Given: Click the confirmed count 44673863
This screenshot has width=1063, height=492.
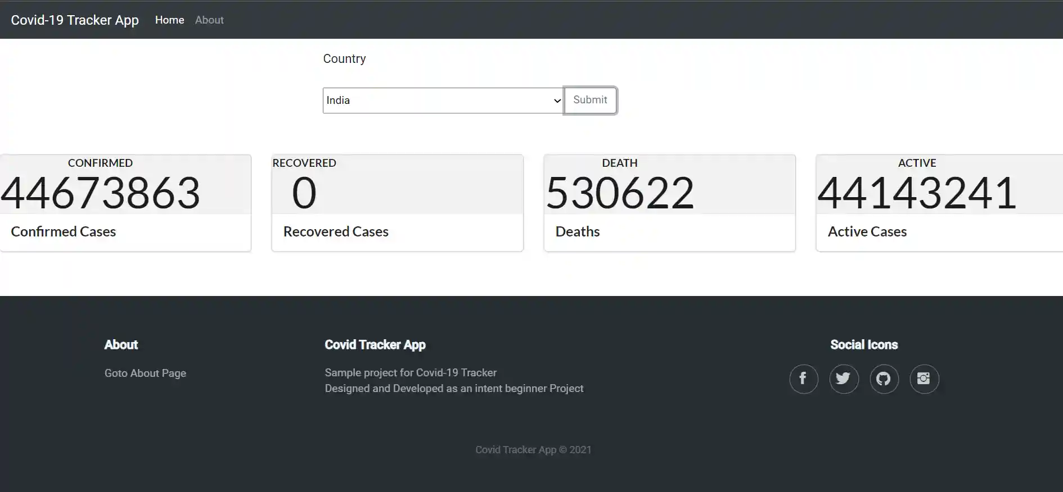Looking at the screenshot, I should 100,193.
